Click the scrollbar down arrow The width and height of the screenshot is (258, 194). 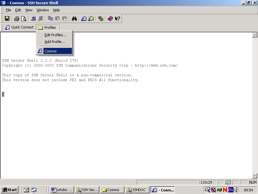coord(254,176)
